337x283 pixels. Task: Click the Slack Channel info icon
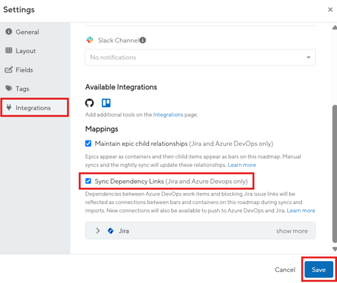(x=143, y=40)
